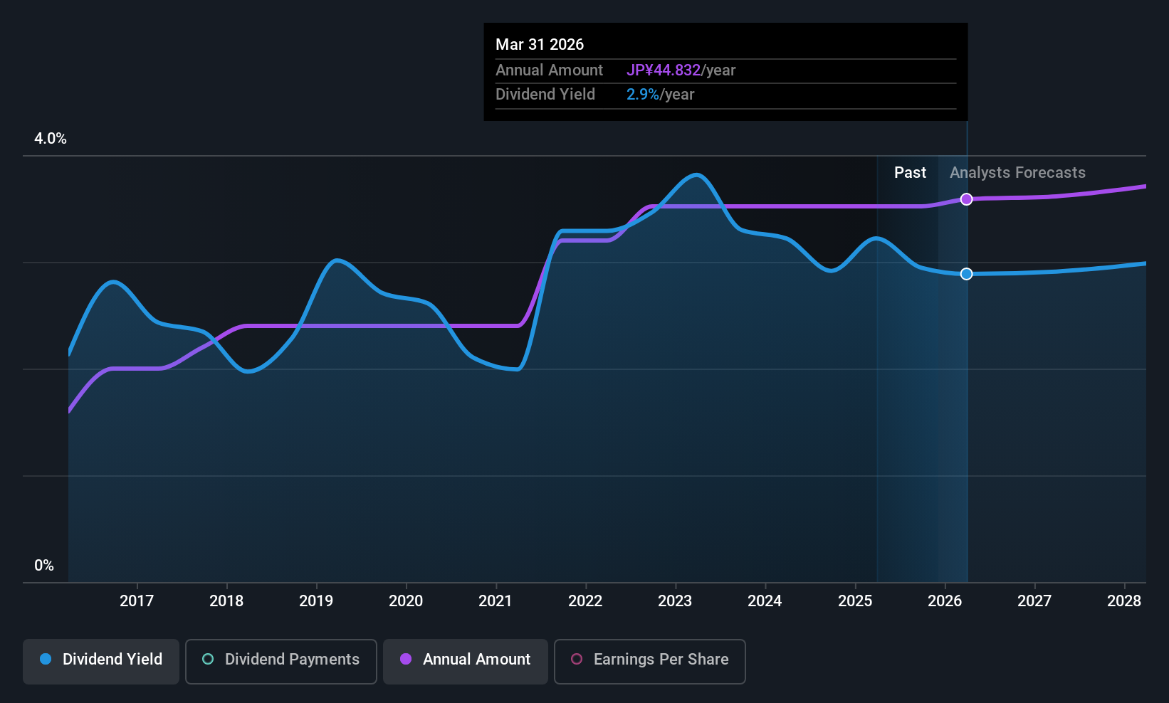This screenshot has height=703, width=1169.
Task: Select the blue Dividend Yield data point
Action: [x=966, y=274]
